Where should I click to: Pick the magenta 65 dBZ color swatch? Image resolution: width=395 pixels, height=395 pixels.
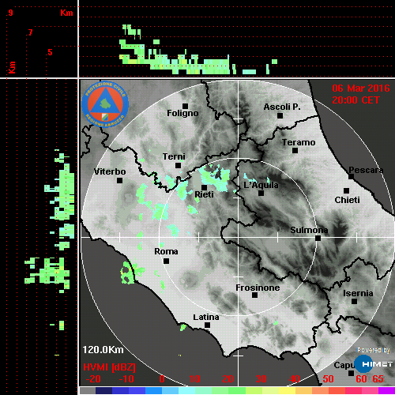[386, 390]
